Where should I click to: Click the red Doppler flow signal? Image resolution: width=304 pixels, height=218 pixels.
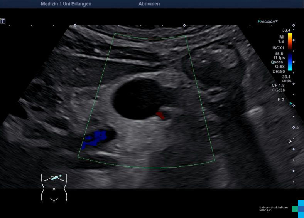coord(160,115)
